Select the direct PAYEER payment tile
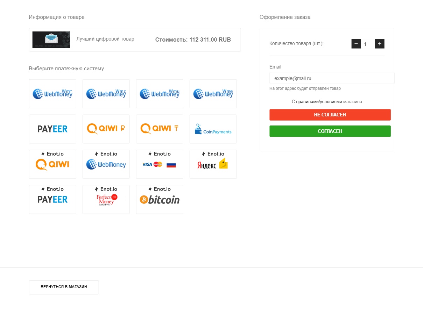Image resolution: width=423 pixels, height=316 pixels. (x=52, y=129)
